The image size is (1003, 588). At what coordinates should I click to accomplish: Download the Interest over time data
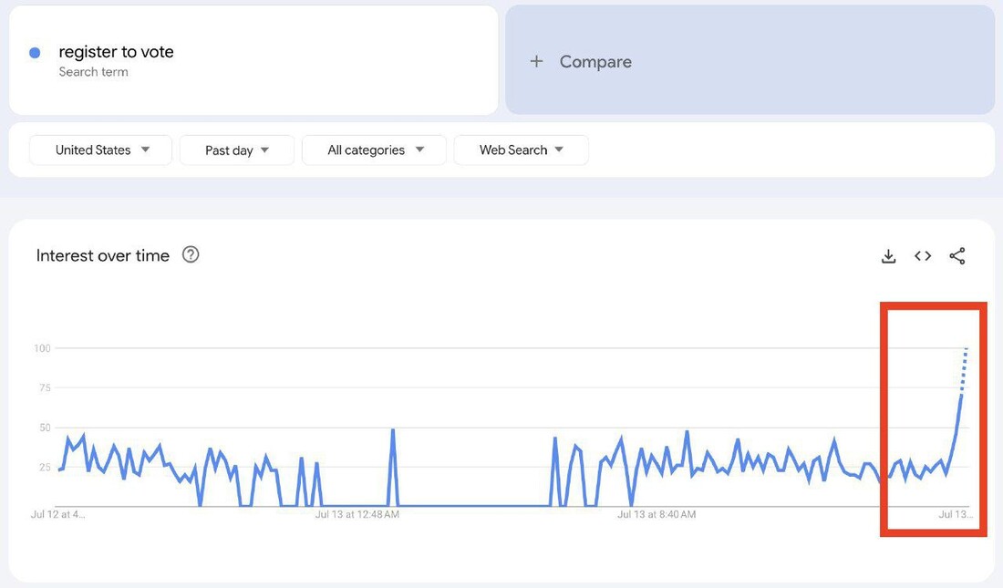[x=888, y=256]
